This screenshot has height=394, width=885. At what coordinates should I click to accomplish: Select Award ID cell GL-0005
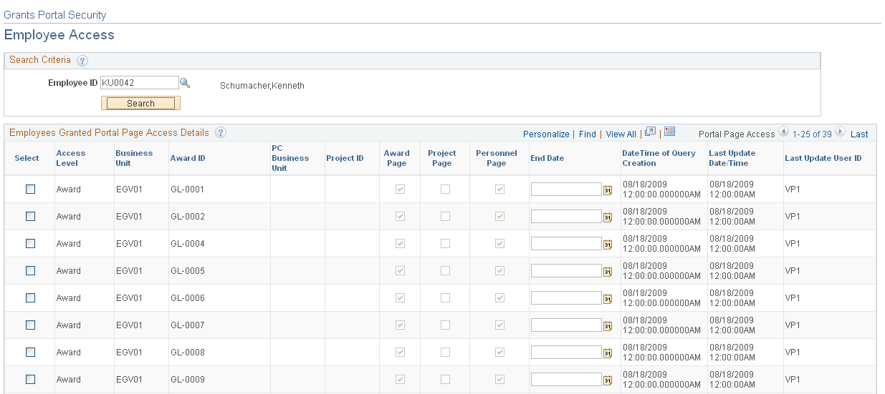pos(188,271)
